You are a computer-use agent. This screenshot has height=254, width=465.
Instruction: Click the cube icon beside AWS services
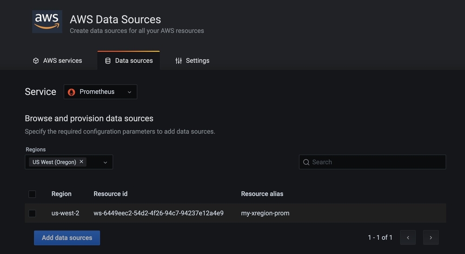[36, 61]
